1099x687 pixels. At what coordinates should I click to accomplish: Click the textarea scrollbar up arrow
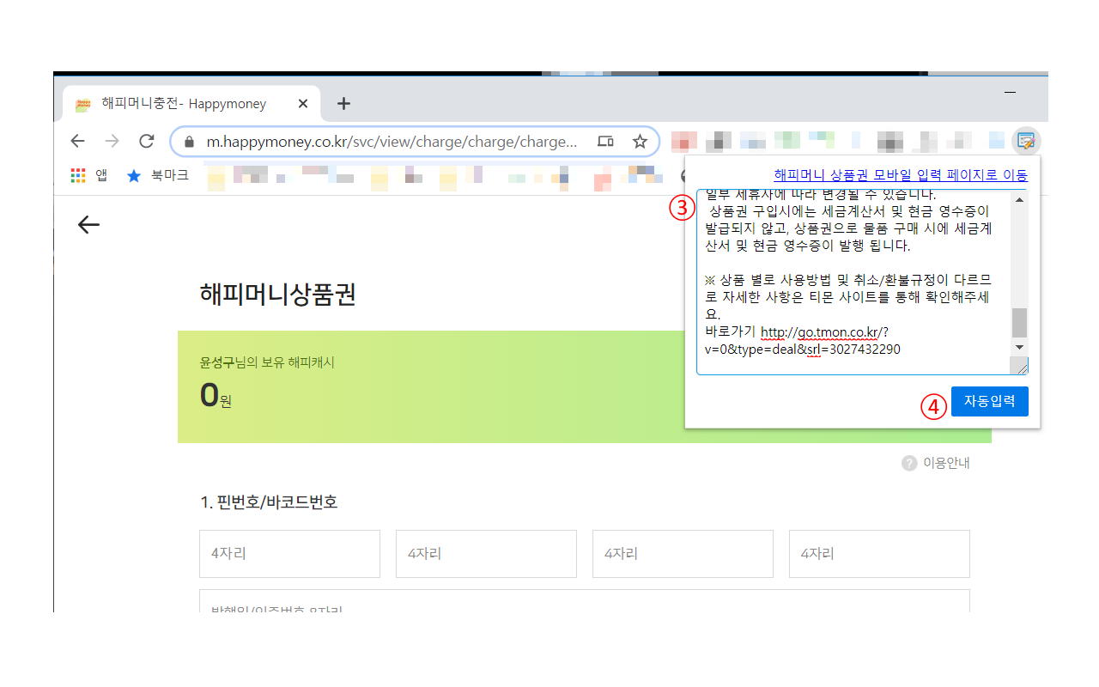click(1020, 199)
